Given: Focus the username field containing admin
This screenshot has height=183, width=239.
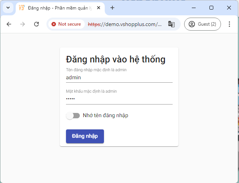Looking at the screenshot, I should [x=119, y=78].
